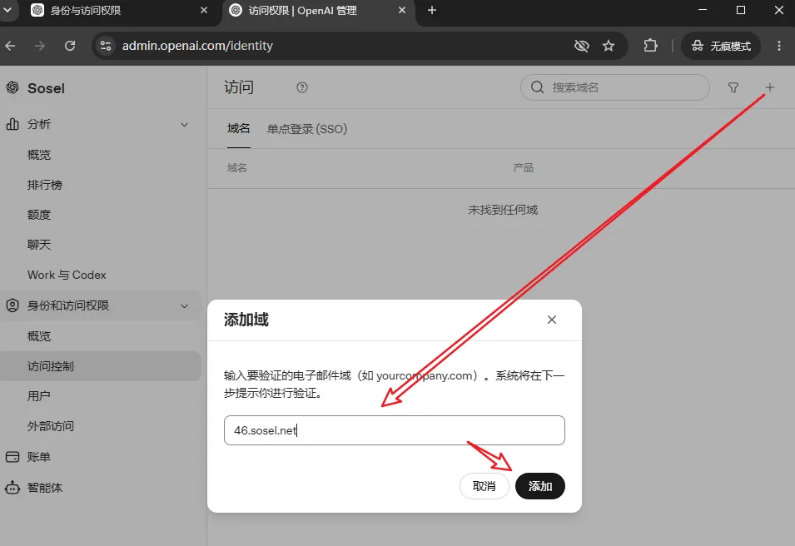
Task: Click the address bar URL admin.openai.com/identity
Action: (197, 46)
